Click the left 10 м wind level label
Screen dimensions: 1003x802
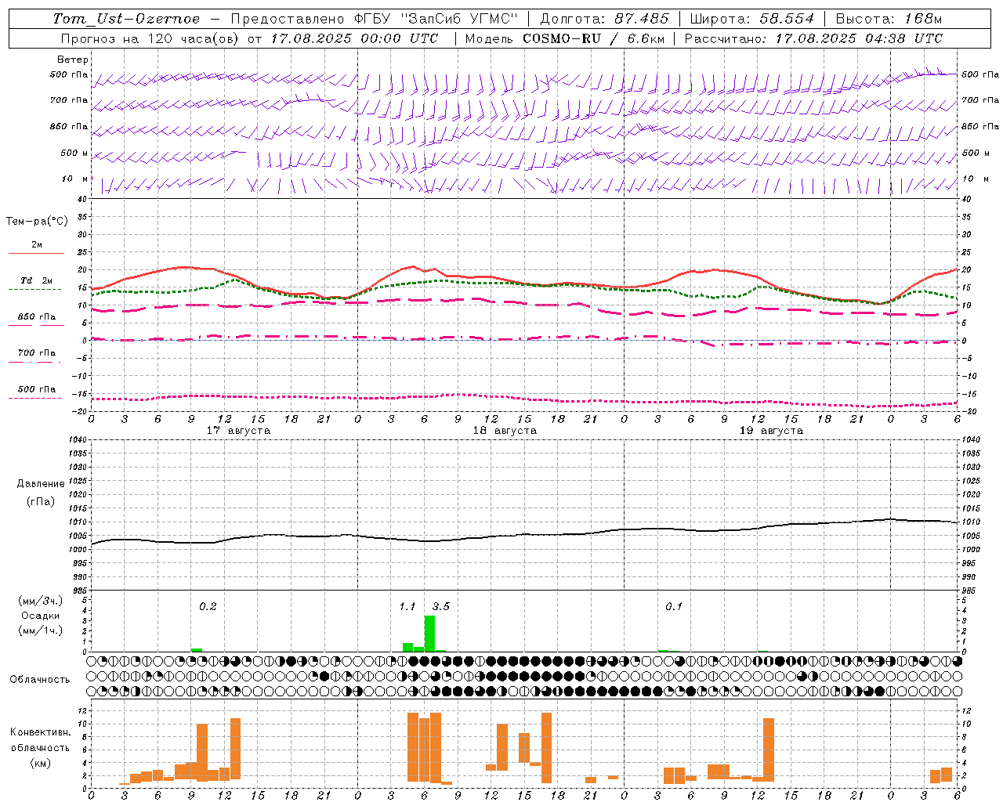coord(74,179)
